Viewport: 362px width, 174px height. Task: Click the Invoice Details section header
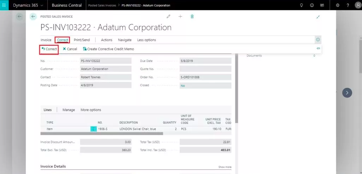tap(53, 166)
